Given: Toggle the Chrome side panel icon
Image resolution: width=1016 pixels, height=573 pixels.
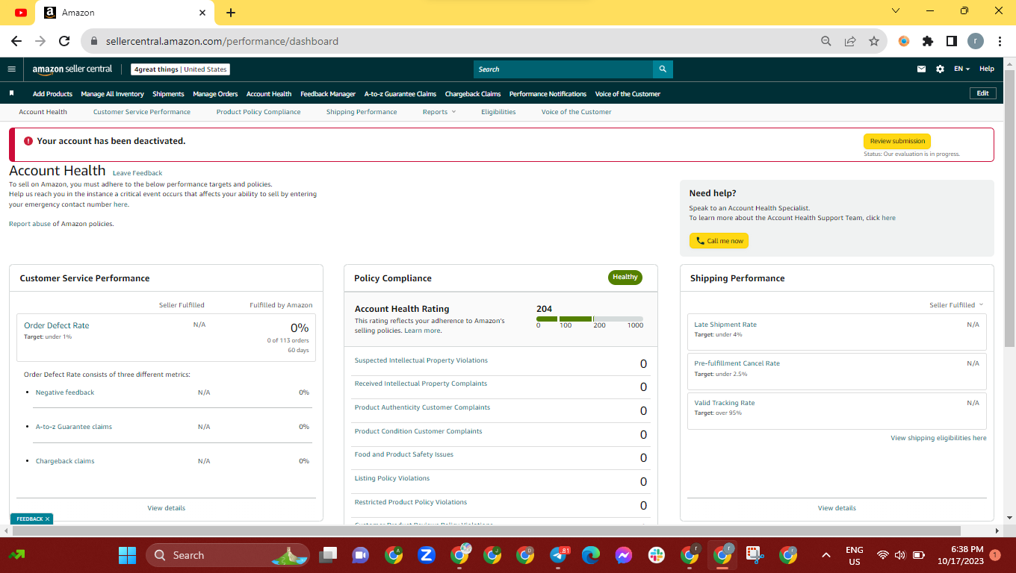Looking at the screenshot, I should (952, 41).
